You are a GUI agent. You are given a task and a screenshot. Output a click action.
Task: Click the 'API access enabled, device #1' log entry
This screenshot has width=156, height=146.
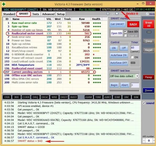tap(35, 106)
